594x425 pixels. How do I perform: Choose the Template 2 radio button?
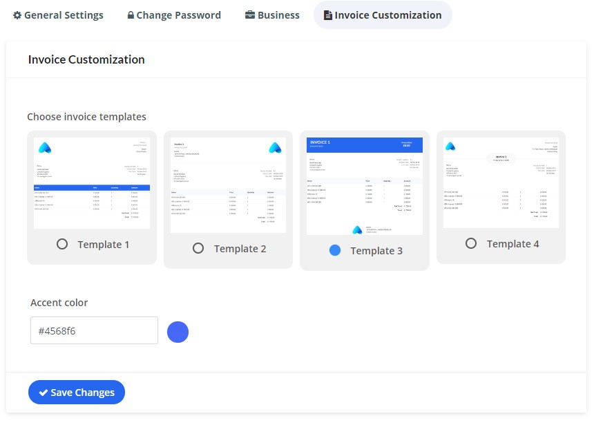[x=198, y=248]
